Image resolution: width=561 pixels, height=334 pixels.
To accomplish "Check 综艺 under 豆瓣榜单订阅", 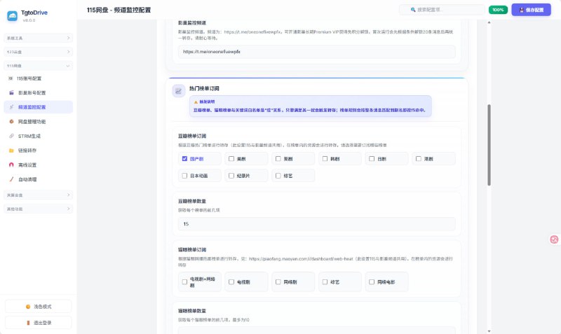I will pyautogui.click(x=278, y=176).
